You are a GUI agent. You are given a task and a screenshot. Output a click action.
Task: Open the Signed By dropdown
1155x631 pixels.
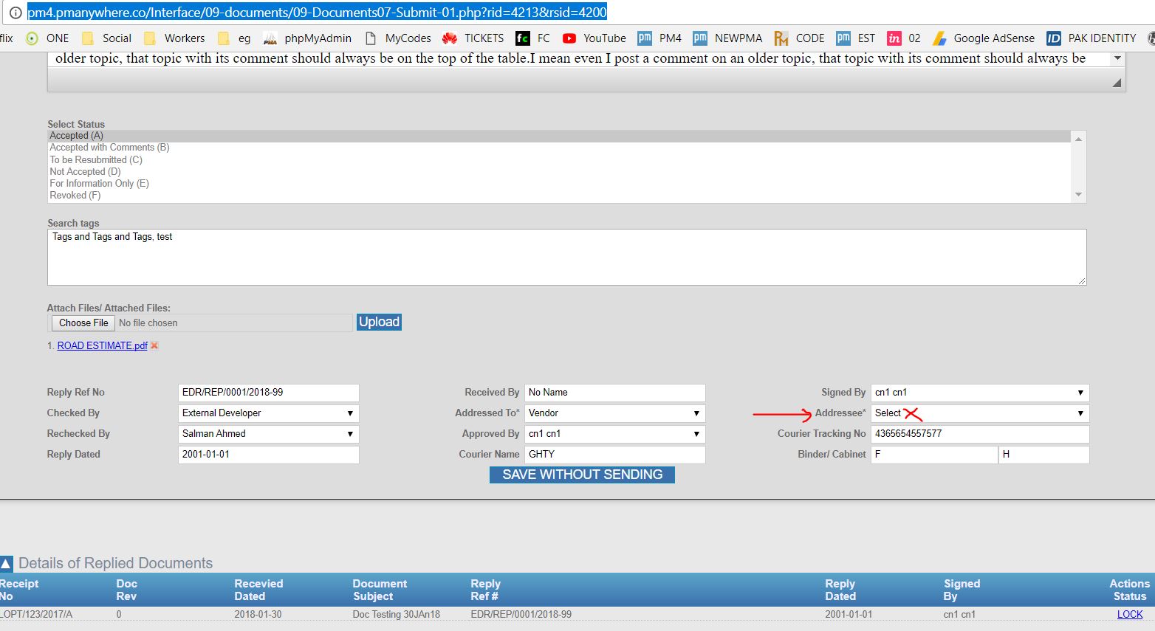pyautogui.click(x=979, y=393)
